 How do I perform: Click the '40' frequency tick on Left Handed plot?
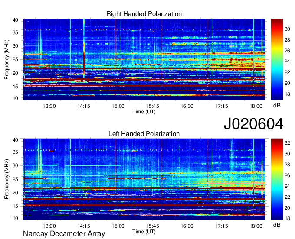15,140
